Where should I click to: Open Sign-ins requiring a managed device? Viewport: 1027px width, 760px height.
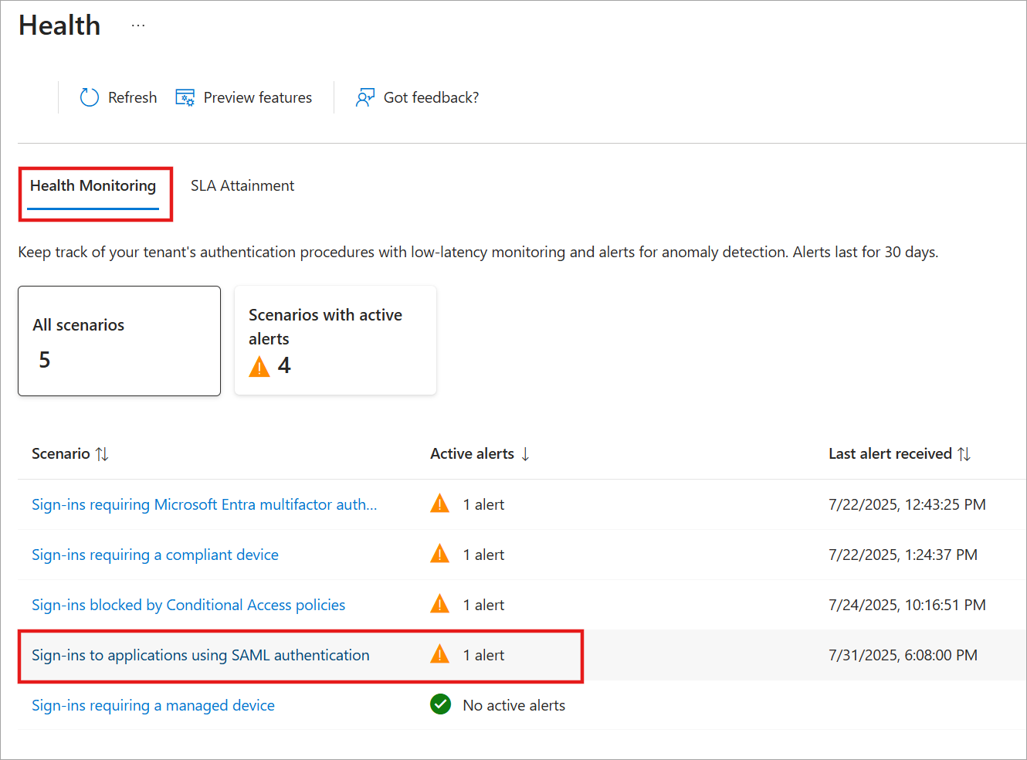point(153,705)
